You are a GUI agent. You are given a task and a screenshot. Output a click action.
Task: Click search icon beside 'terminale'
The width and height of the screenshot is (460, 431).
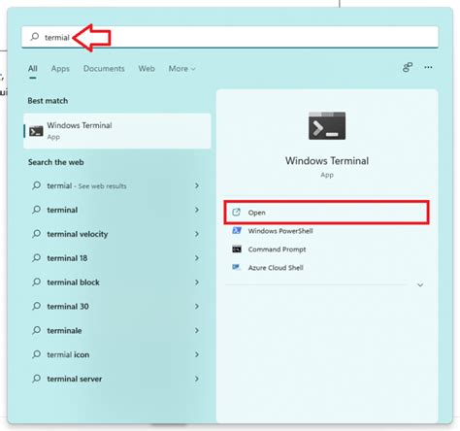tap(36, 330)
